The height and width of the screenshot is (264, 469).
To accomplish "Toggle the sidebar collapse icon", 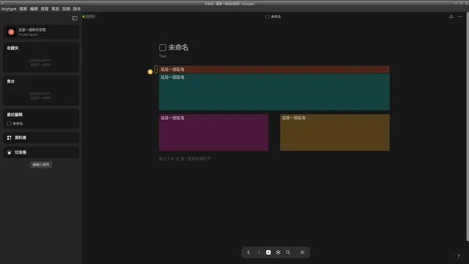I will pos(75,18).
